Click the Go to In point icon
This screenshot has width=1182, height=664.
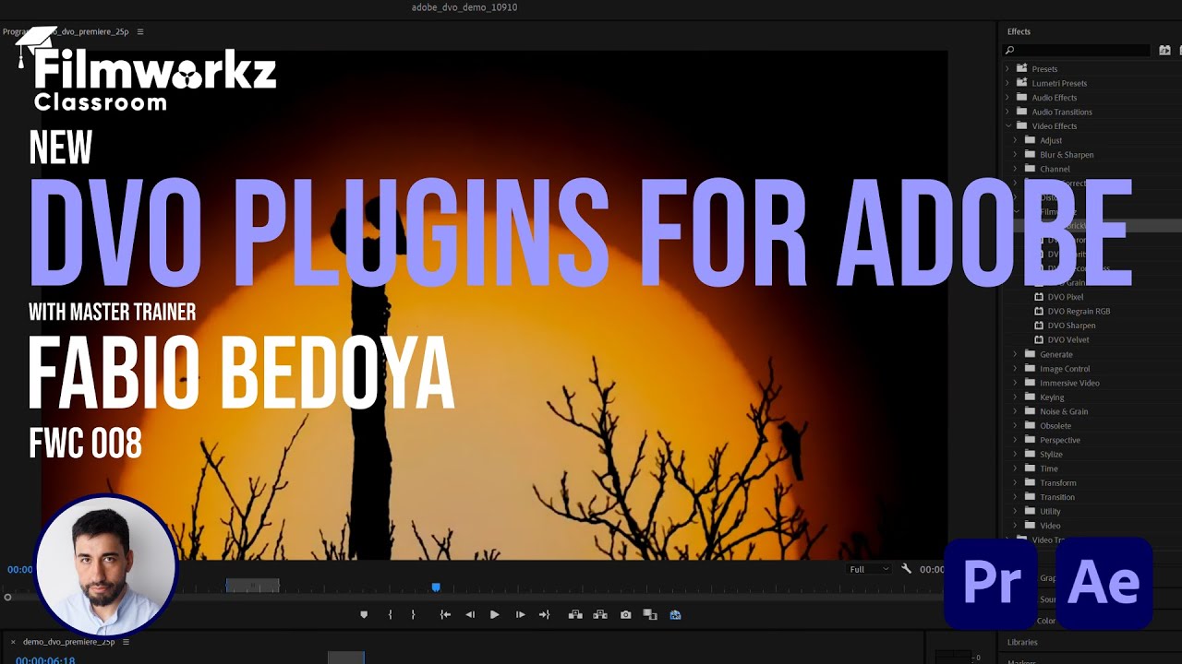pyautogui.click(x=445, y=615)
